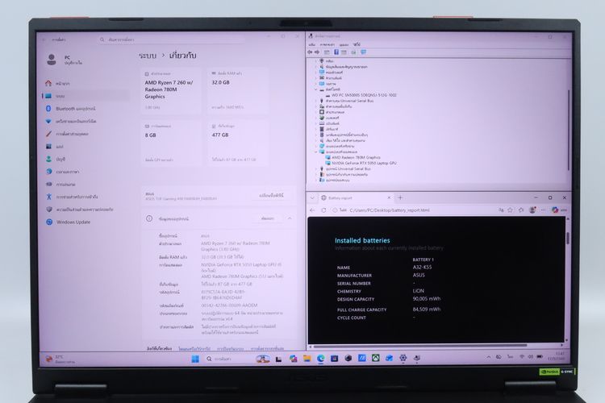Click the system breadcrumb beside About heading
Viewport: 605px width, 403px height.
[x=148, y=56]
